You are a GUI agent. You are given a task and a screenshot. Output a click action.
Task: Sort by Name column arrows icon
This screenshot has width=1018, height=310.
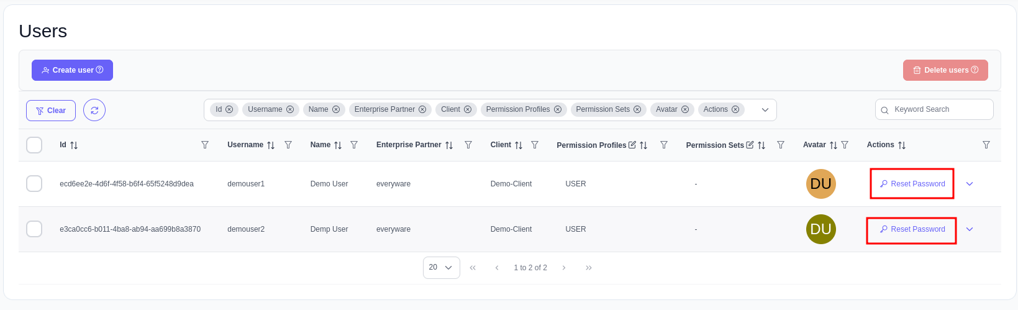[338, 145]
